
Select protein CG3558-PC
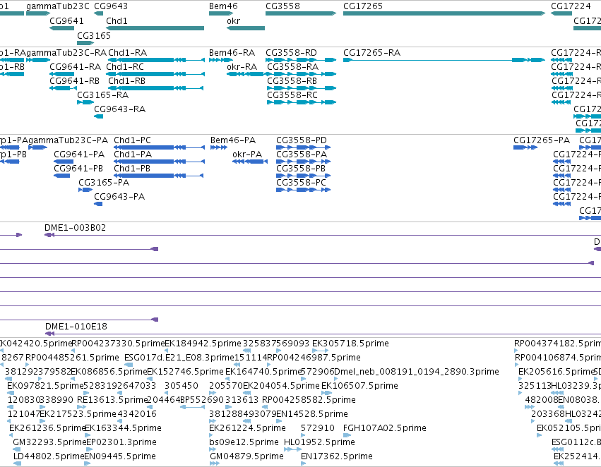tap(304, 190)
